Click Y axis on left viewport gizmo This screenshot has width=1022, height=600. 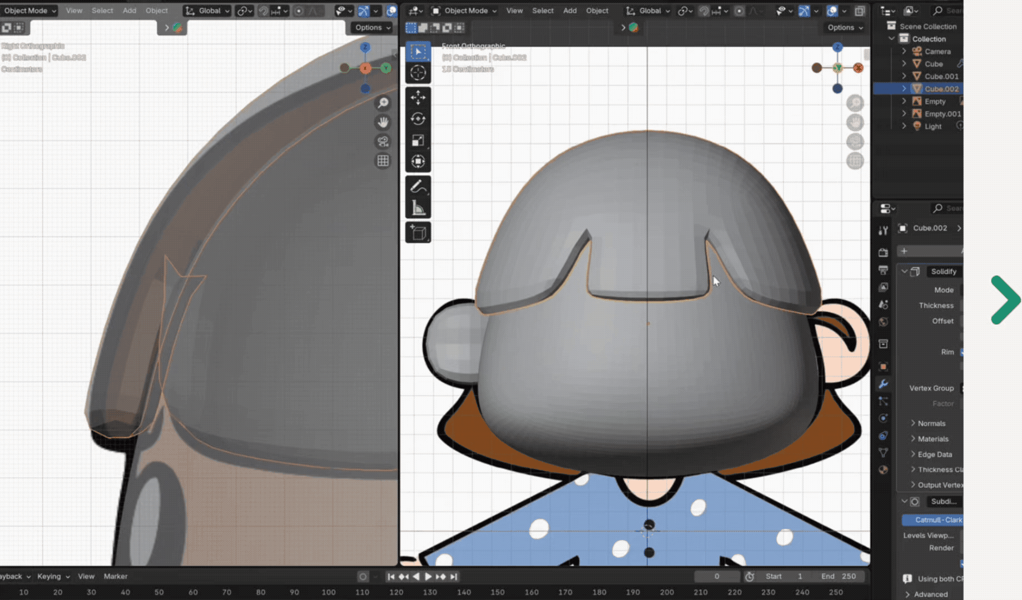[x=385, y=68]
